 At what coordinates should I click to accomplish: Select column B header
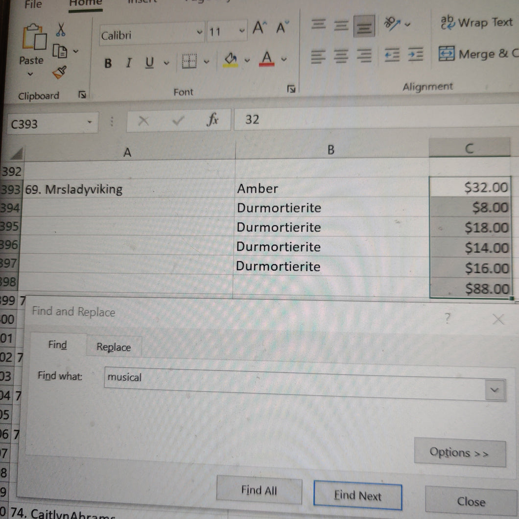331,149
